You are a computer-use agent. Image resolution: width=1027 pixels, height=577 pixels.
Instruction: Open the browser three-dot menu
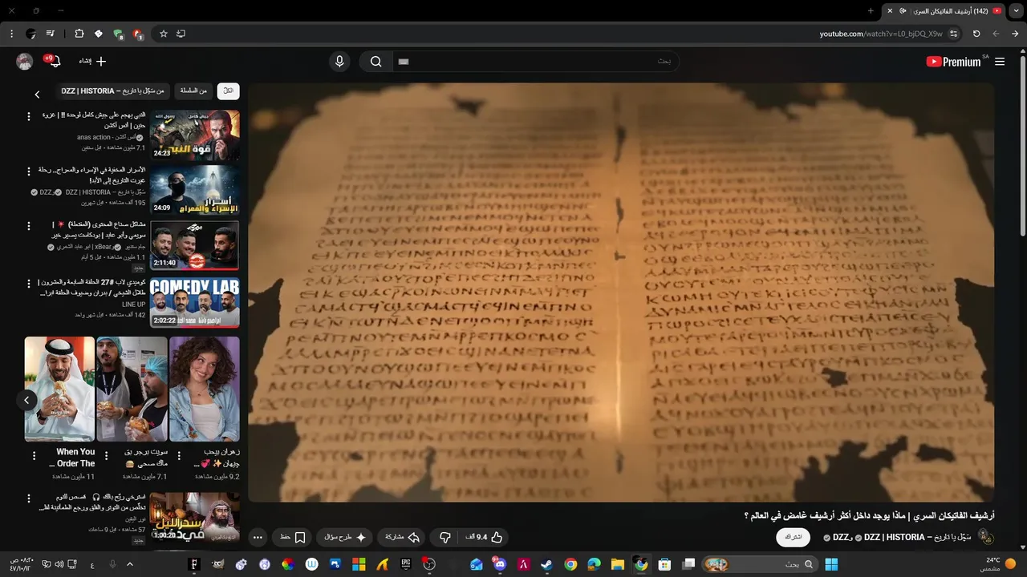pos(11,34)
